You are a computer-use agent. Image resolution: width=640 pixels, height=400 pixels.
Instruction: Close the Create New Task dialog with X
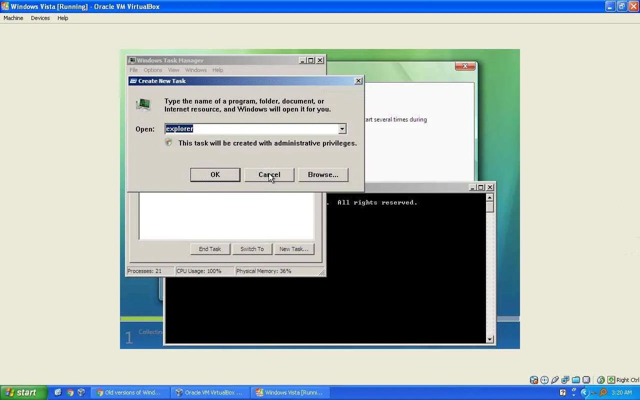click(x=358, y=81)
